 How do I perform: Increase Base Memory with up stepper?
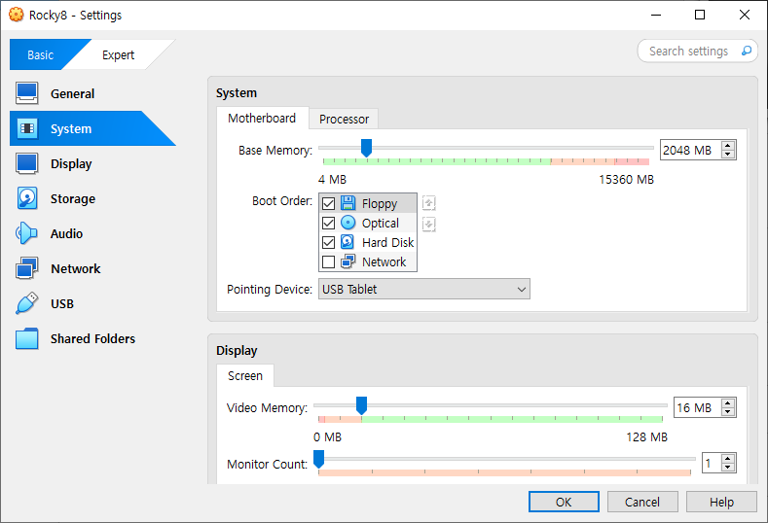pos(728,146)
